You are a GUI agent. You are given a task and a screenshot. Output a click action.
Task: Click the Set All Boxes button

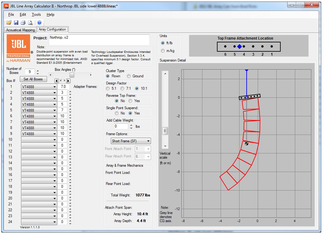coord(33,79)
